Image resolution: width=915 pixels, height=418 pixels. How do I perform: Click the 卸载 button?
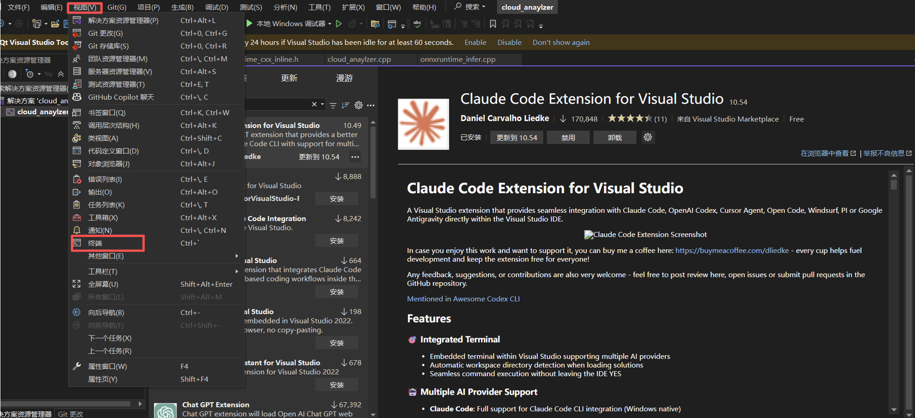click(615, 138)
